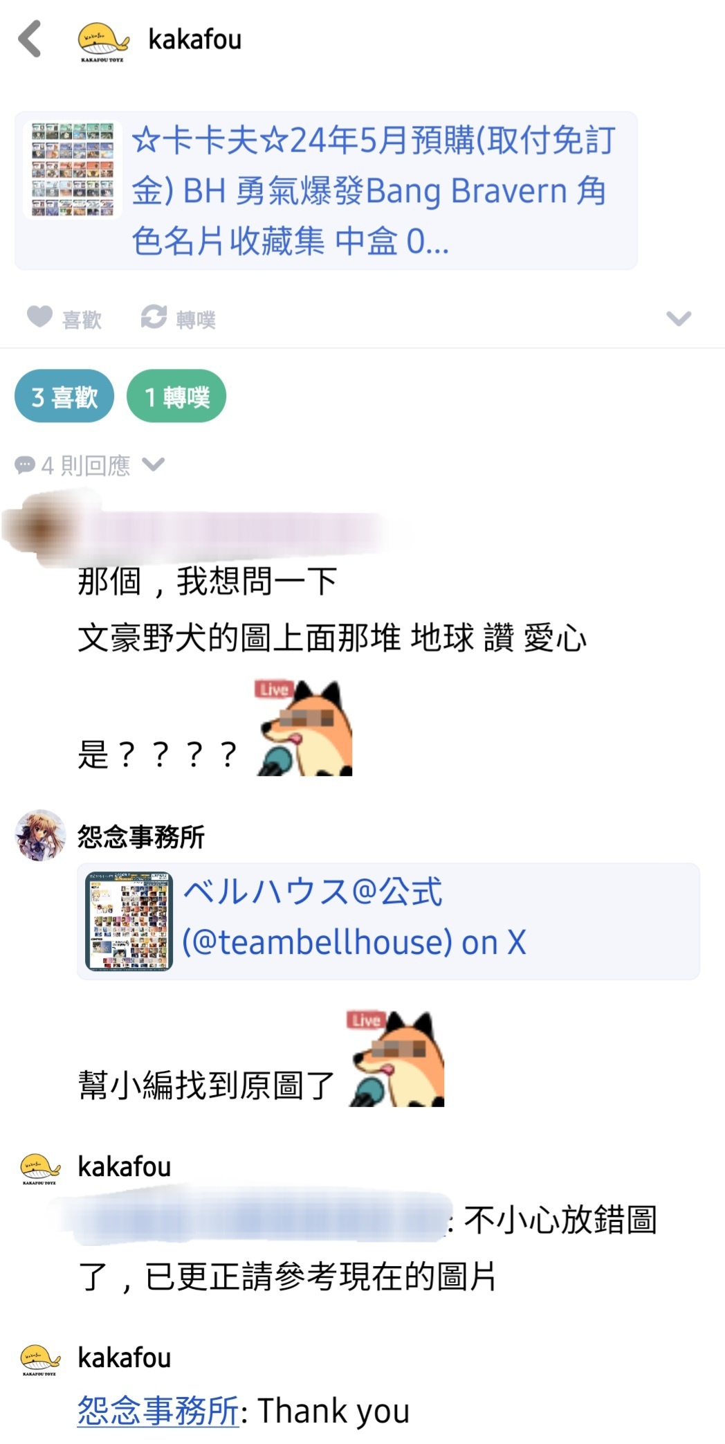Follow the 怨念事務所 mention in Thank you reply
Image resolution: width=725 pixels, height=1444 pixels.
click(158, 1410)
